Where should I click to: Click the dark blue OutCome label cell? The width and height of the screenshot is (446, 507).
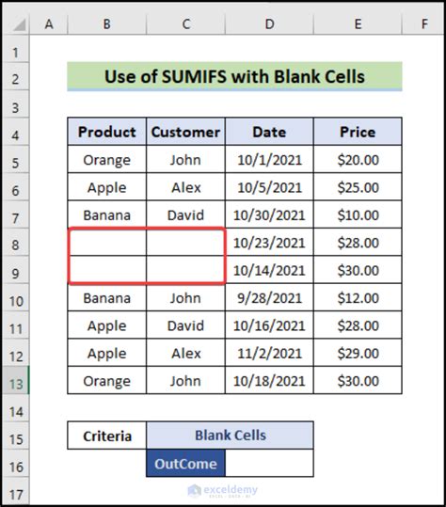click(x=185, y=464)
